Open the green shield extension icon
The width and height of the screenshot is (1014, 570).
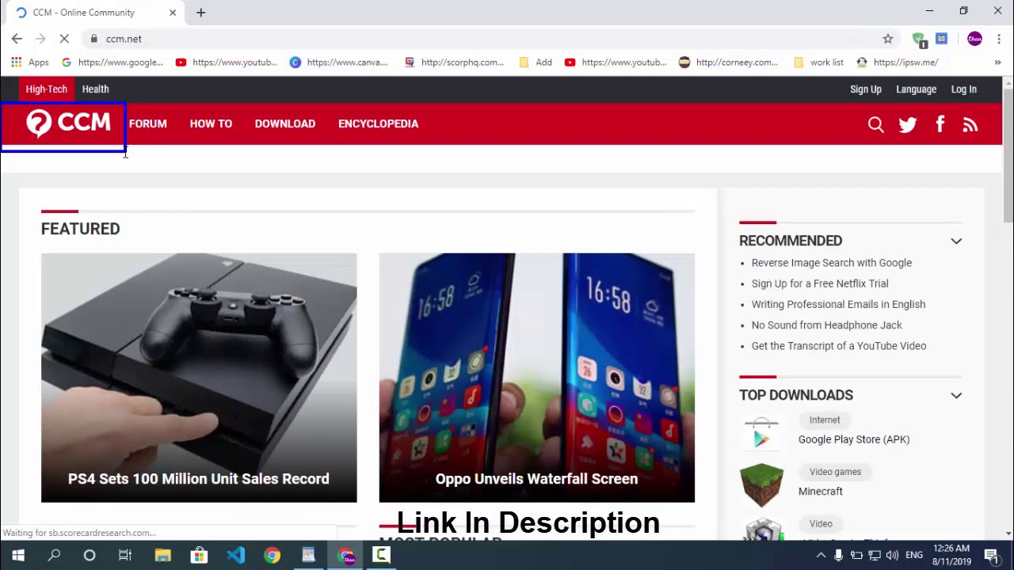pyautogui.click(x=919, y=39)
